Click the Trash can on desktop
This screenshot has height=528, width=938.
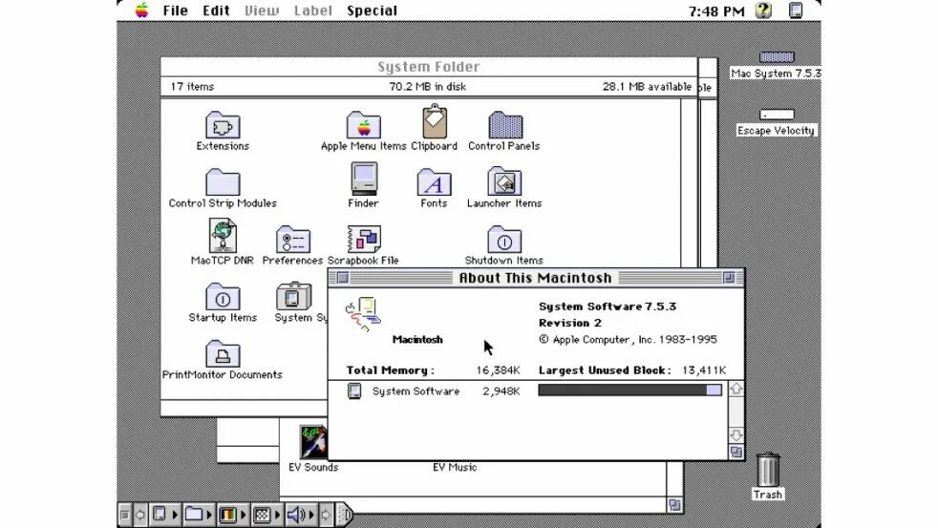pyautogui.click(x=768, y=470)
